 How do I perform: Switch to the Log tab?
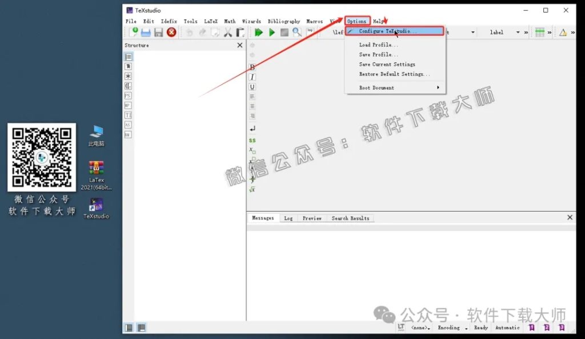pyautogui.click(x=288, y=218)
